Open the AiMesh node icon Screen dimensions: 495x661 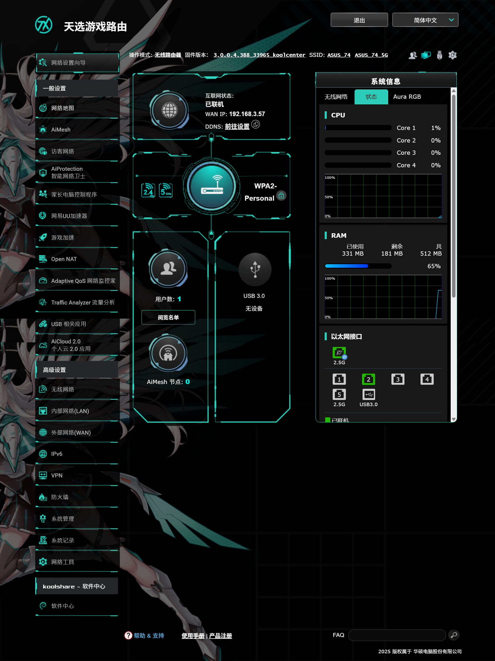[x=168, y=354]
